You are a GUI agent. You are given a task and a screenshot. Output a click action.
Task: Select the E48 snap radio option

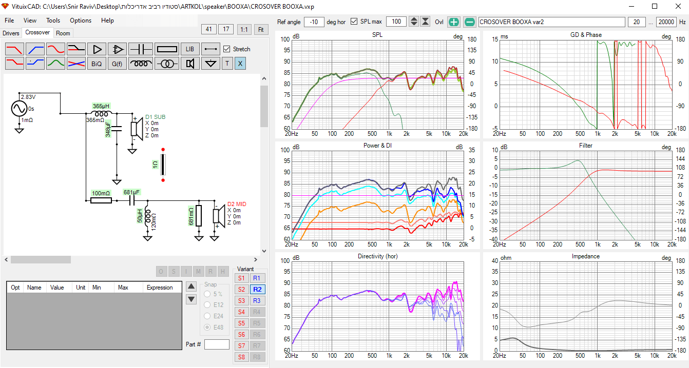207,327
